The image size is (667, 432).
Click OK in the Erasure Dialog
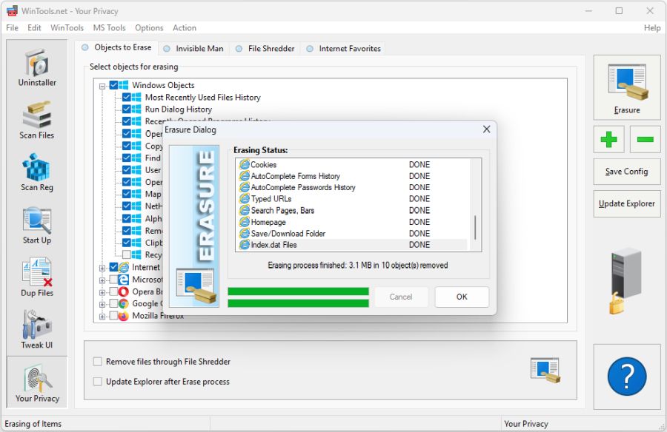coord(461,297)
